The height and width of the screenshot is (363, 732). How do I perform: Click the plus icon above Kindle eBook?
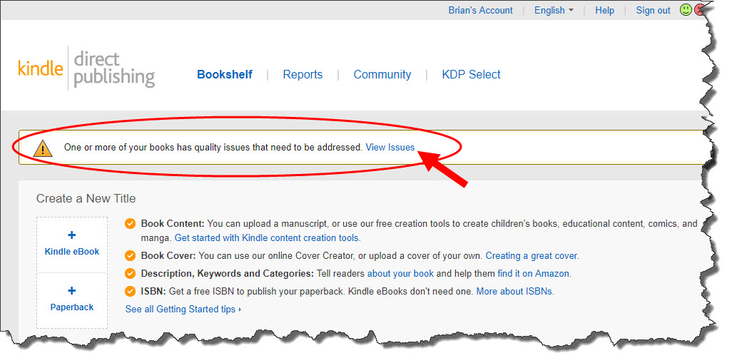tap(72, 235)
